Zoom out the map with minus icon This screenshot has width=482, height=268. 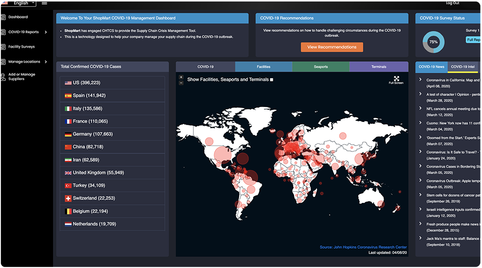(181, 83)
